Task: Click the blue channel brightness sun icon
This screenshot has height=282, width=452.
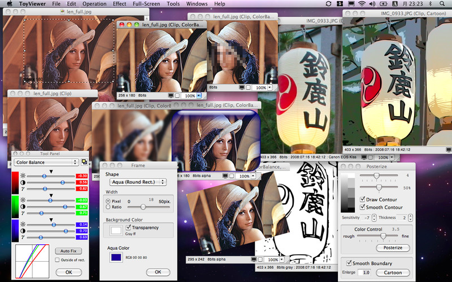Action: [x=23, y=224]
